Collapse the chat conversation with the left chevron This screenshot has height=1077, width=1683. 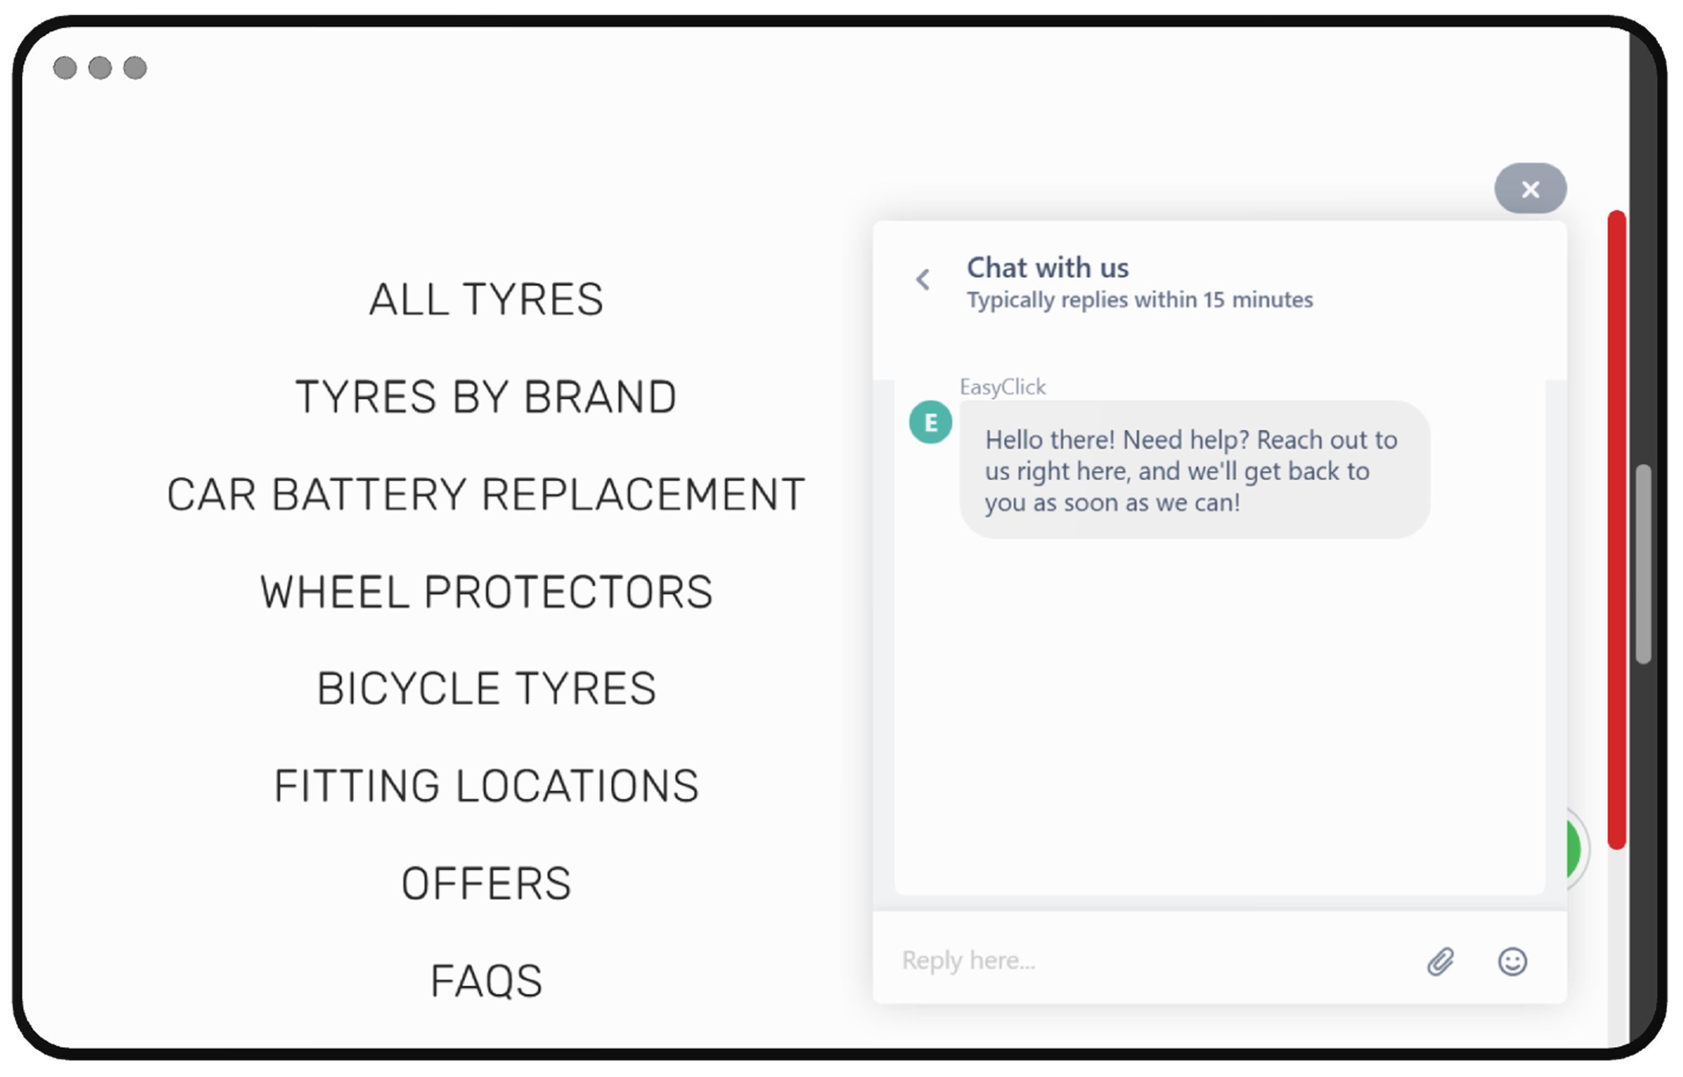click(x=923, y=279)
